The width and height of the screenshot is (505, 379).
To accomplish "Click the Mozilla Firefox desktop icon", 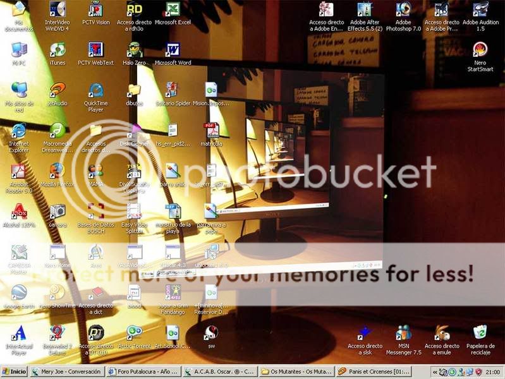I will point(58,171).
